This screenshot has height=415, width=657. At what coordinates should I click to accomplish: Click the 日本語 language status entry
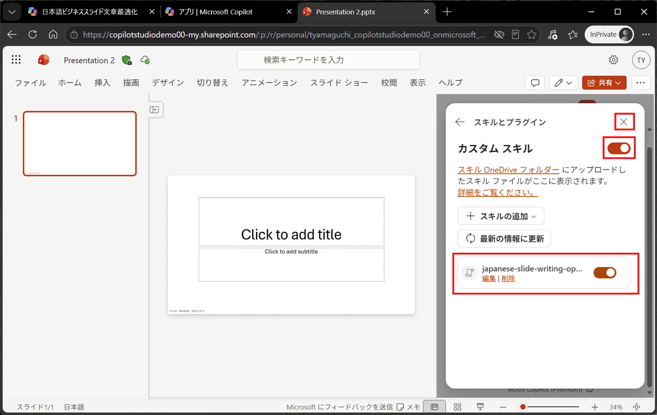click(x=74, y=407)
